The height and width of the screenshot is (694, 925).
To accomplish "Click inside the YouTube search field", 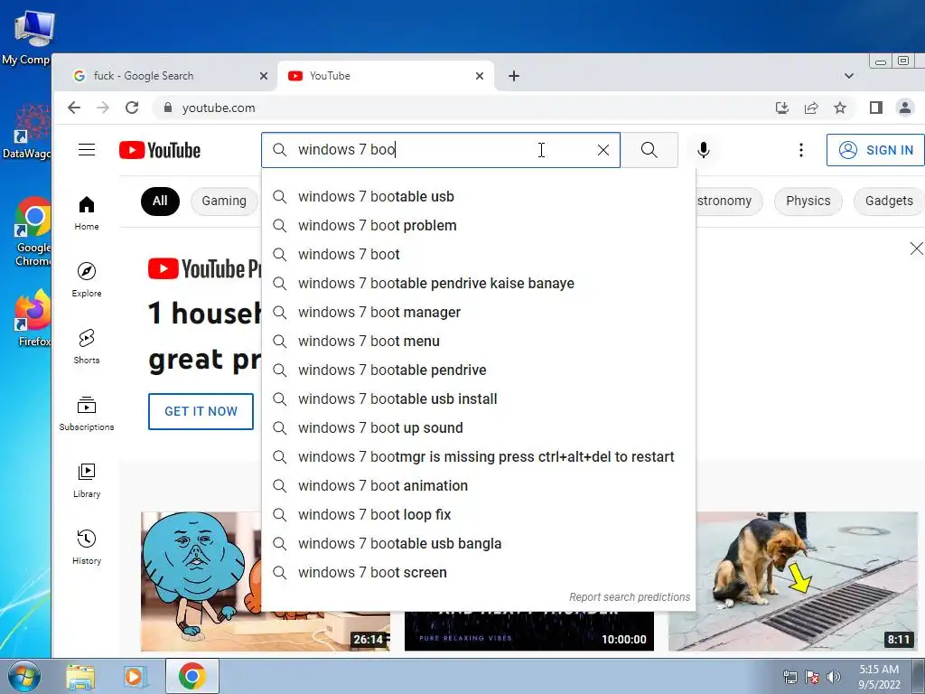I will (x=441, y=150).
